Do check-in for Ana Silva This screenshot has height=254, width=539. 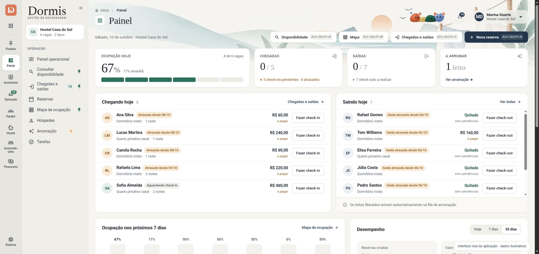(x=308, y=118)
